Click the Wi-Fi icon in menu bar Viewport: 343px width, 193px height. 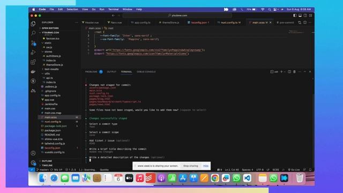[263, 10]
